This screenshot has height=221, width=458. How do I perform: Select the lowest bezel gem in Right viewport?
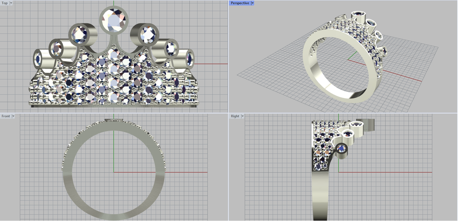pyautogui.click(x=341, y=149)
